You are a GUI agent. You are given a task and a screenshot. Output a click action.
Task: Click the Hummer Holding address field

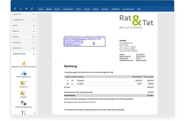click(84, 42)
